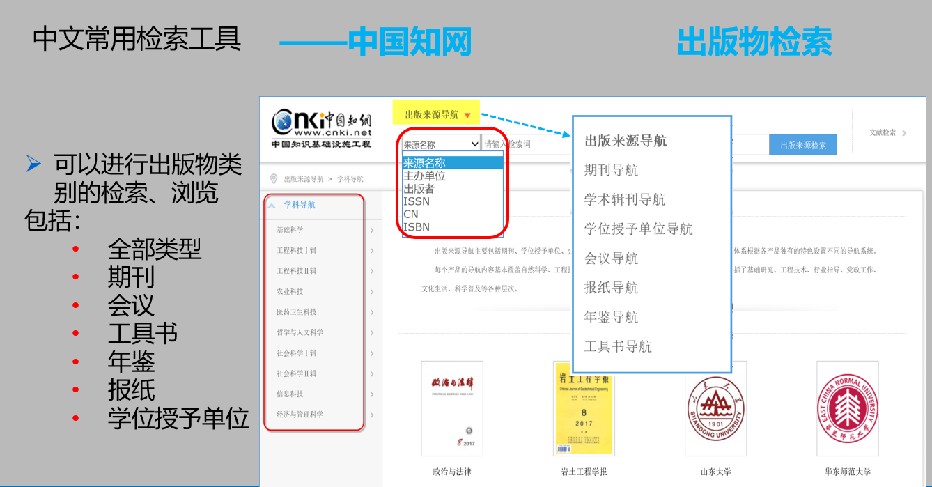Open the 出版来源导航 dropdown menu

[x=437, y=112]
